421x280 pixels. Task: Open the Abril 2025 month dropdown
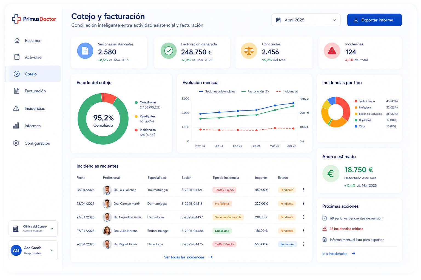point(306,20)
